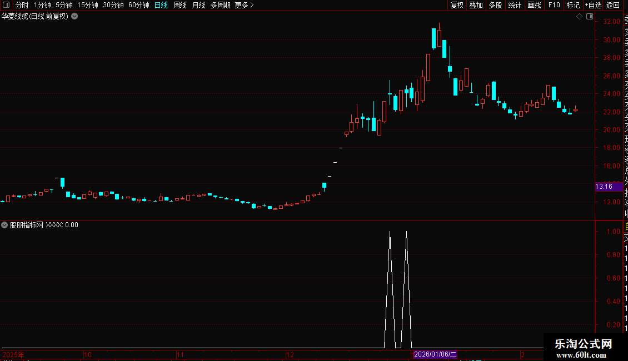The width and height of the screenshot is (628, 361).
Task: Switch to 周线 weekly chart
Action: pos(180,5)
